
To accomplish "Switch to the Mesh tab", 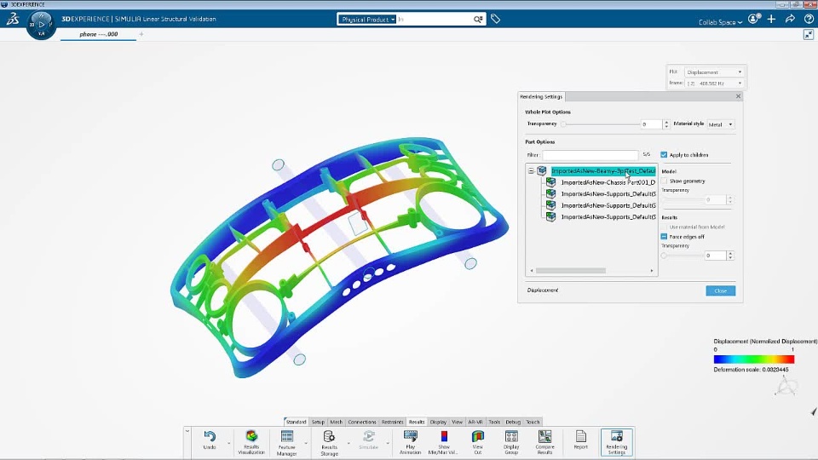I will (x=336, y=422).
